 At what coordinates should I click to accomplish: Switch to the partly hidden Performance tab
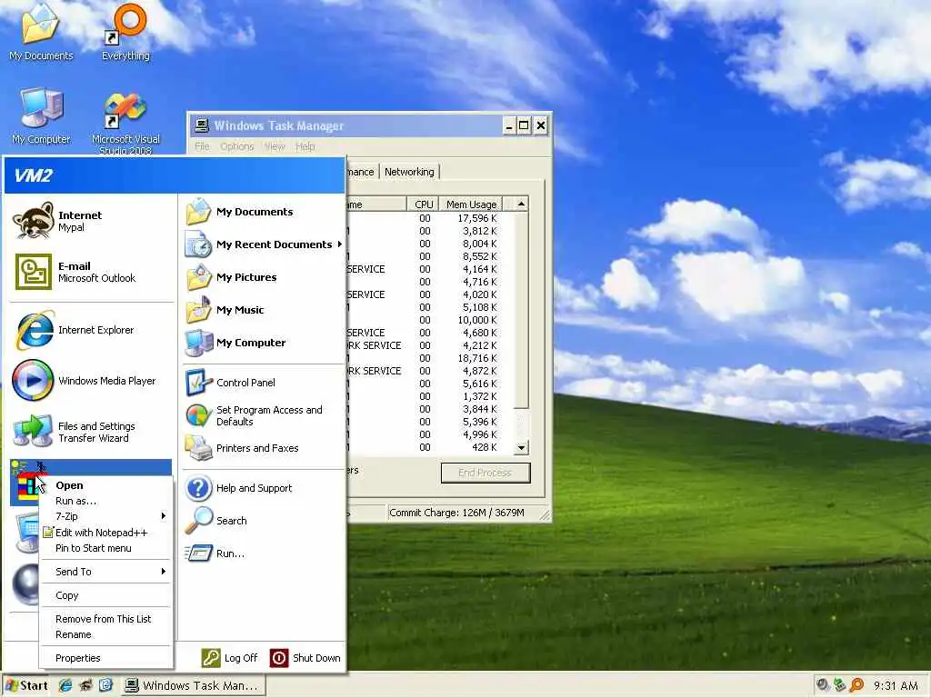point(361,172)
